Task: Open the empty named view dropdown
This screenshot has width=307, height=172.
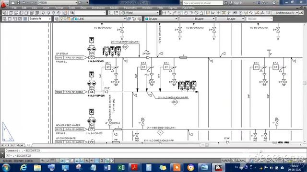Action: click(x=90, y=13)
